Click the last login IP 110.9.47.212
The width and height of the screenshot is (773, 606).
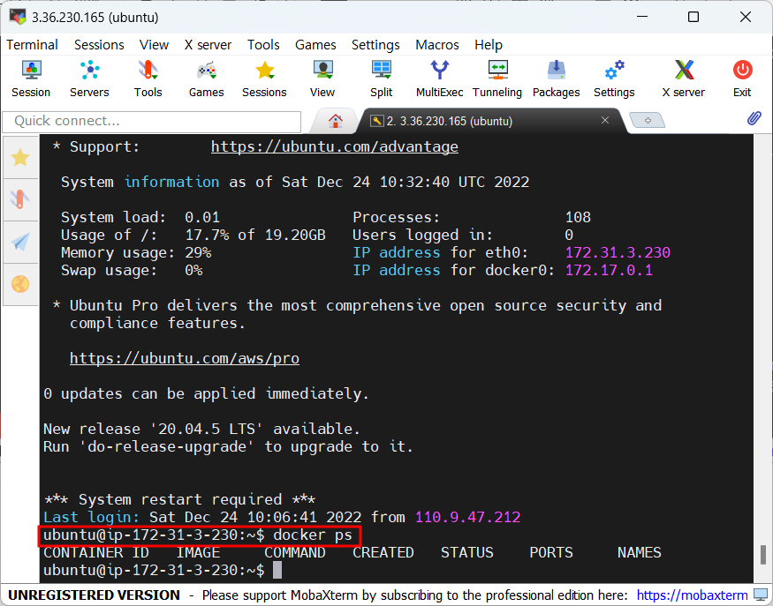[468, 517]
